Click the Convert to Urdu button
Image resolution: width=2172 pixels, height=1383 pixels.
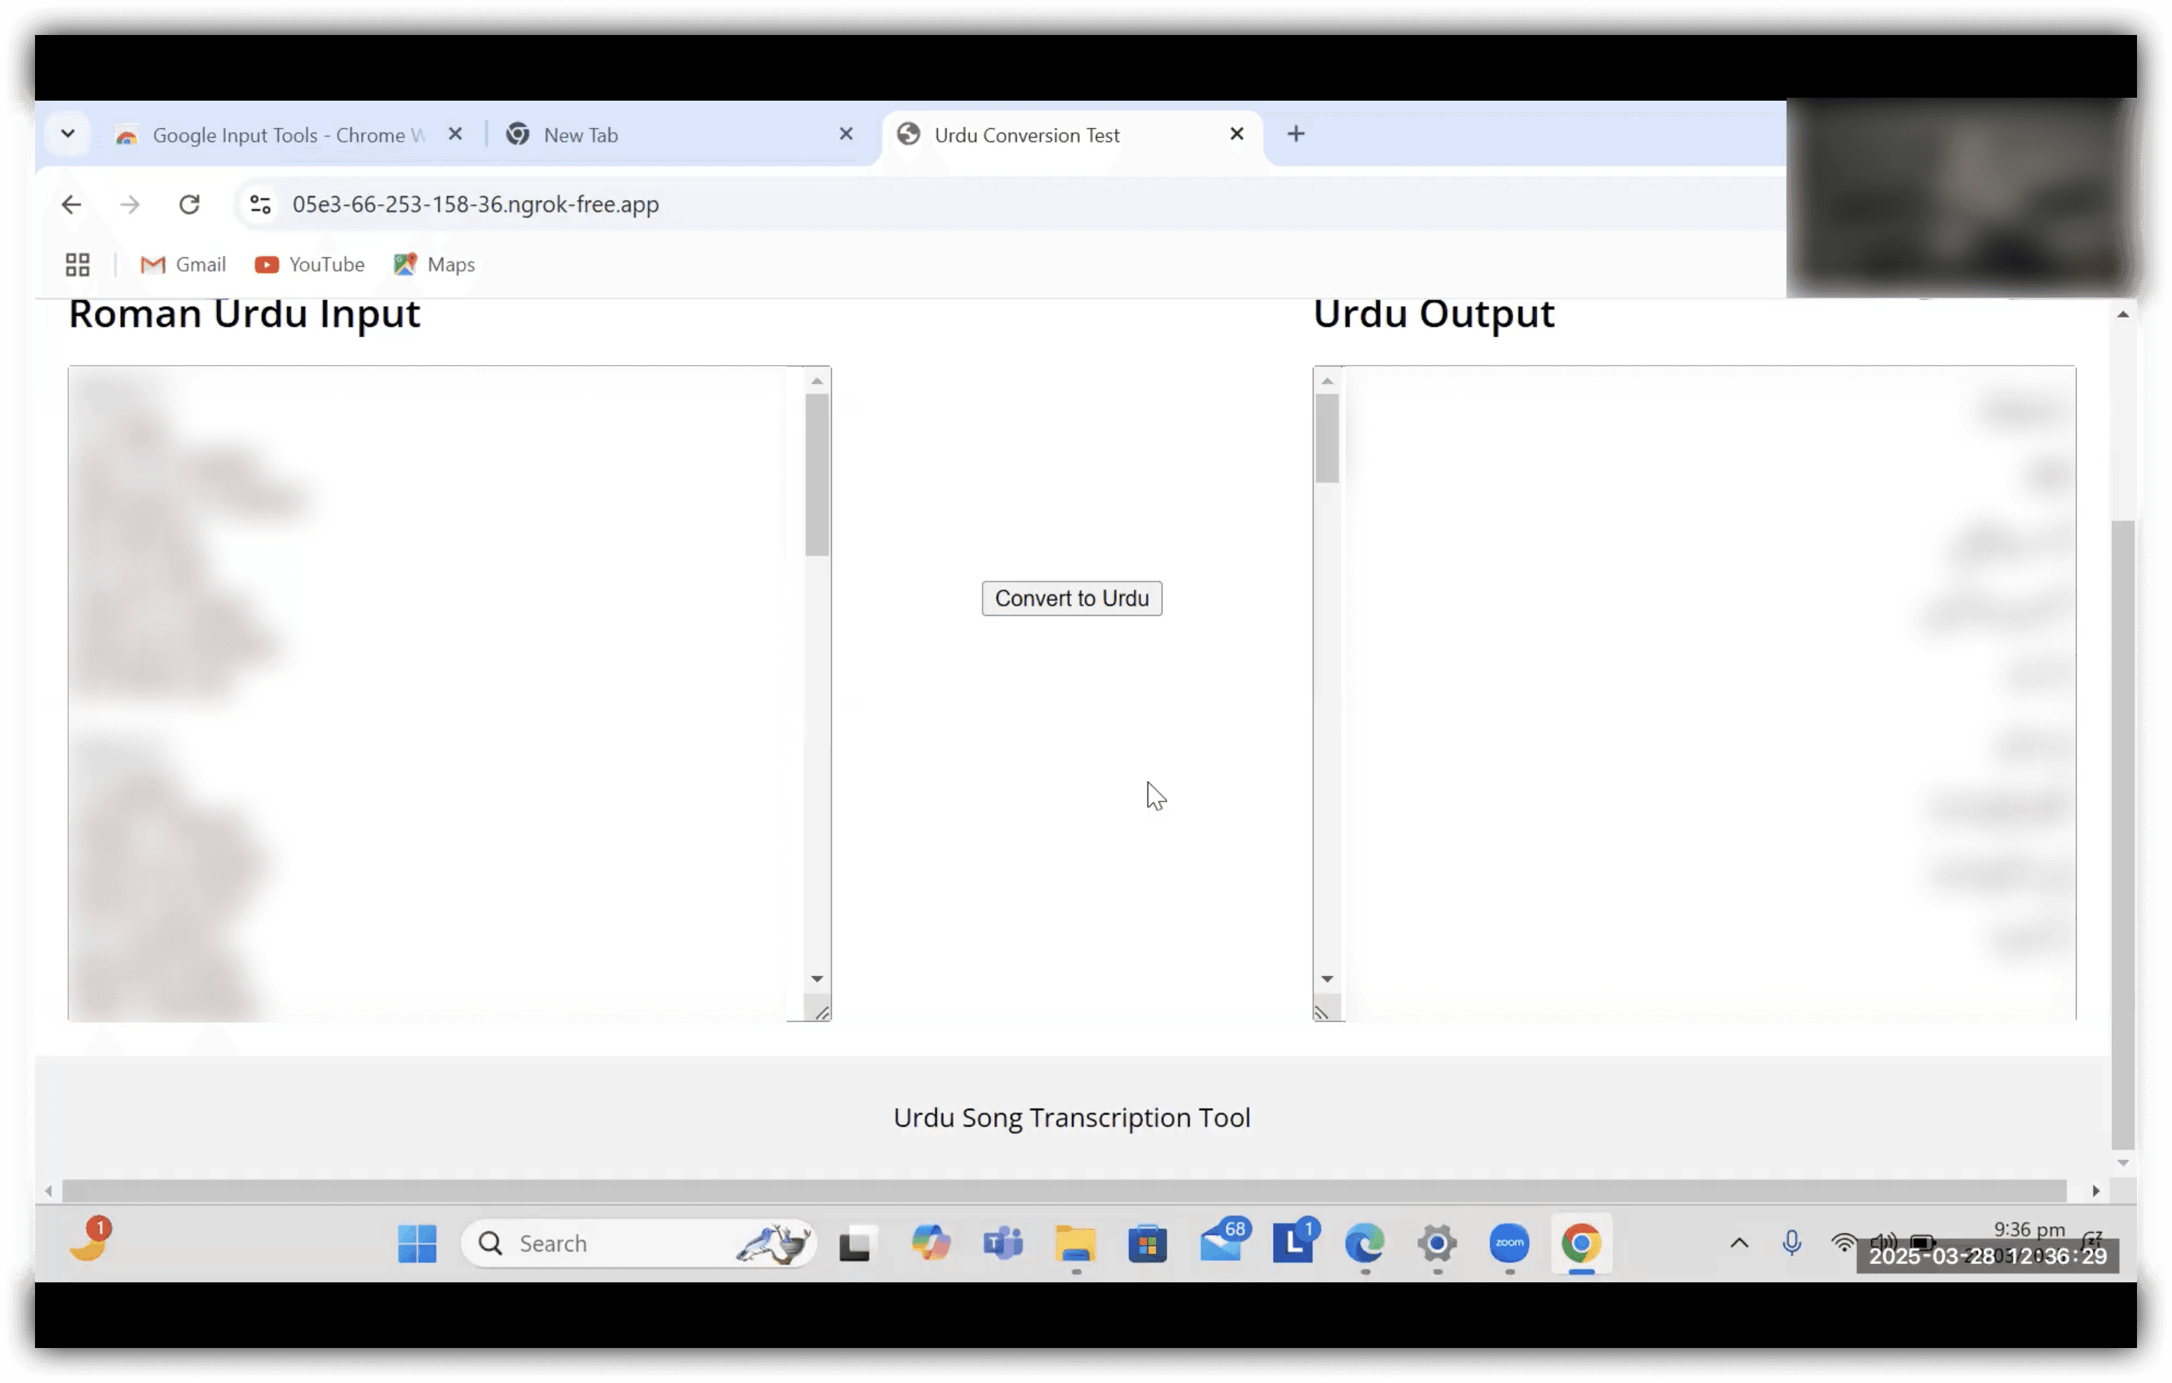1071,599
